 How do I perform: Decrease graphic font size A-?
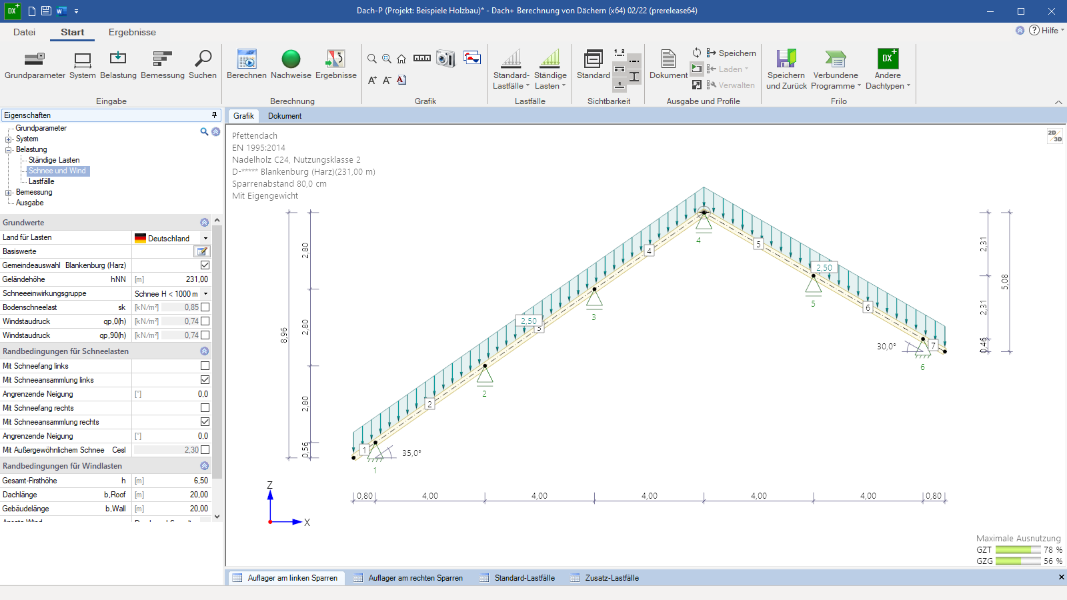click(x=387, y=80)
